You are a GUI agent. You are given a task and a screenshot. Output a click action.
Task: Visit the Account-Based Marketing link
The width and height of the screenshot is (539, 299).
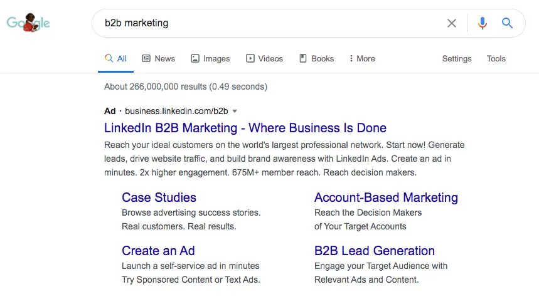(386, 197)
